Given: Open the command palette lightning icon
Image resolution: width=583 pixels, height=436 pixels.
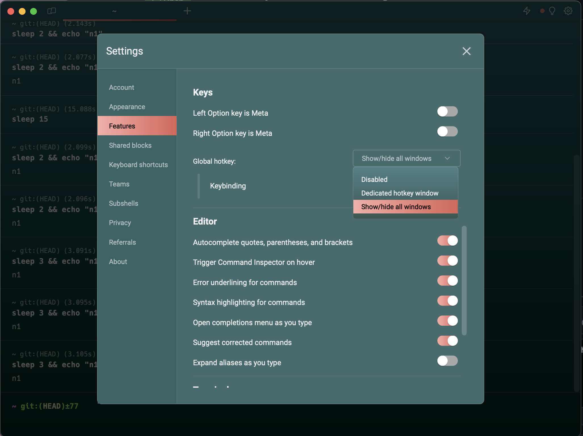Looking at the screenshot, I should click(527, 11).
